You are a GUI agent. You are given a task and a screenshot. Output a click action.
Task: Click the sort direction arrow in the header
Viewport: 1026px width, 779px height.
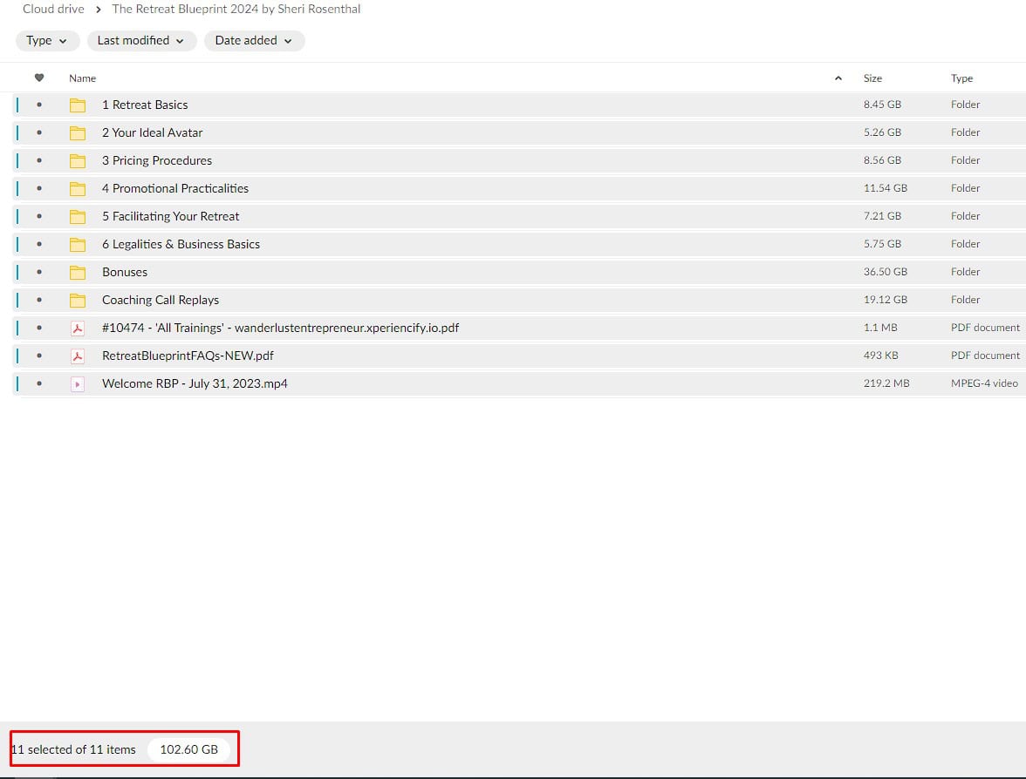(x=838, y=78)
